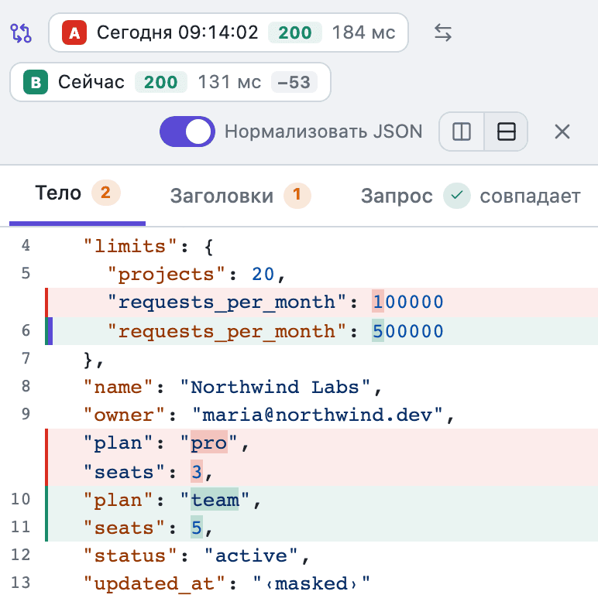Click the Запрос green checkmark icon
This screenshot has height=605, width=598.
(x=456, y=196)
